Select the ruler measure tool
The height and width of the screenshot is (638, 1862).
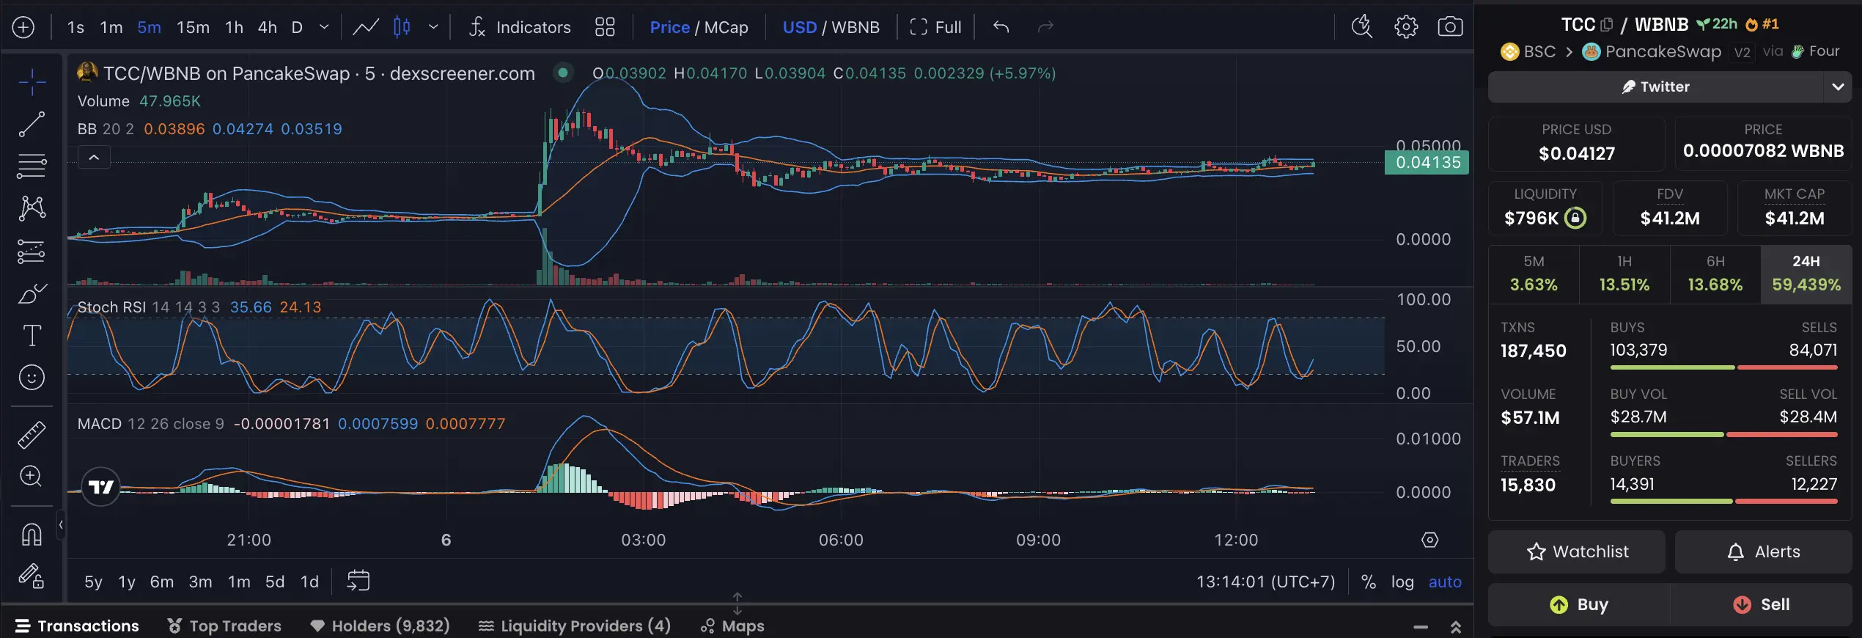[x=32, y=435]
